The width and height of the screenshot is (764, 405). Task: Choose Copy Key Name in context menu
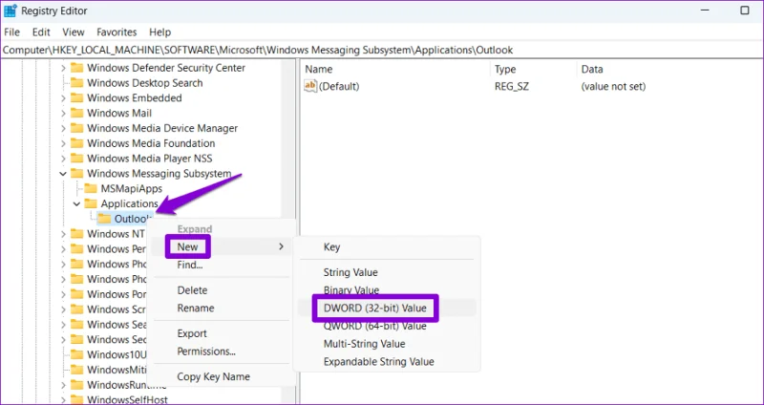point(213,376)
